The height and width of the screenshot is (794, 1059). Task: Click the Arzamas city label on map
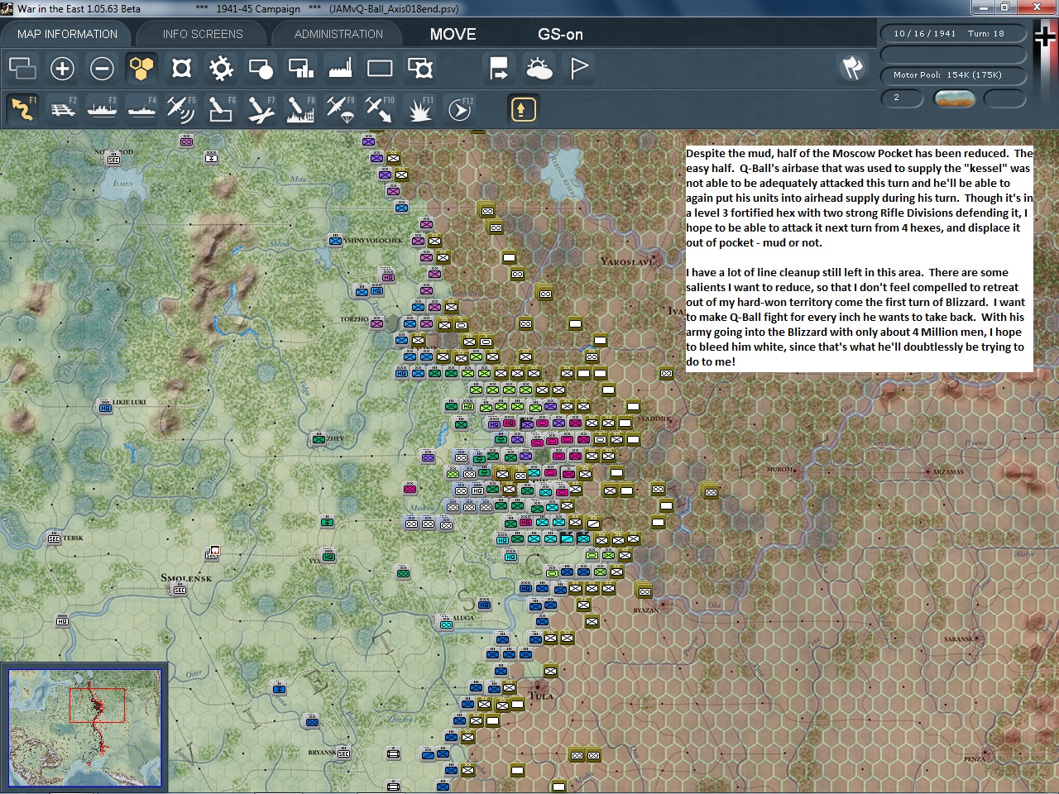[x=948, y=472]
